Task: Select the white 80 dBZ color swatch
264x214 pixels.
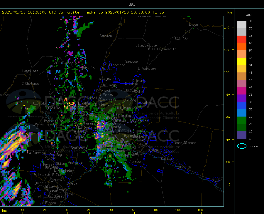Action: click(x=242, y=25)
